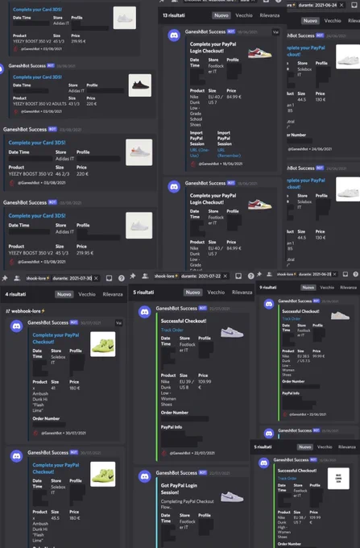Open Track Order link in 22/07/2021 checkout

(x=172, y=330)
